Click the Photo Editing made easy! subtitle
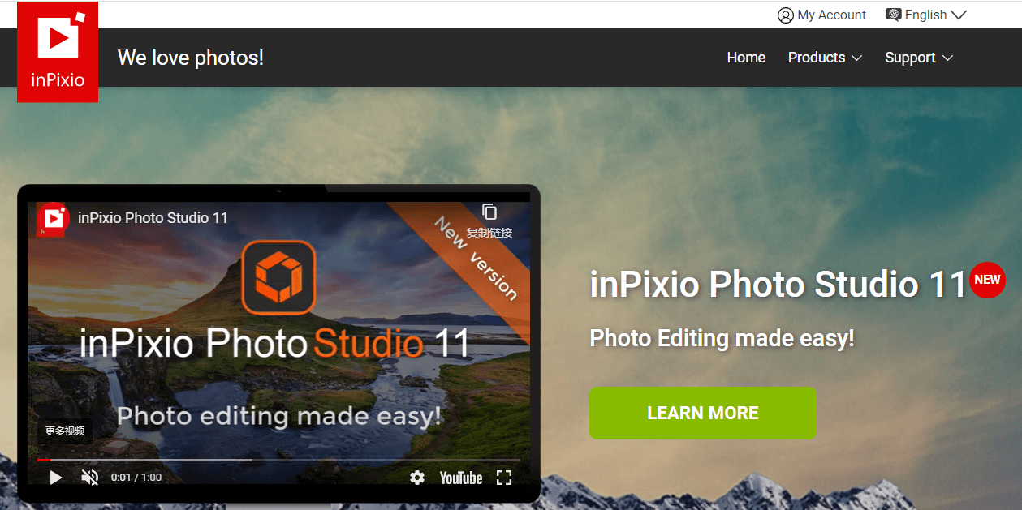This screenshot has height=510, width=1022. 722,338
